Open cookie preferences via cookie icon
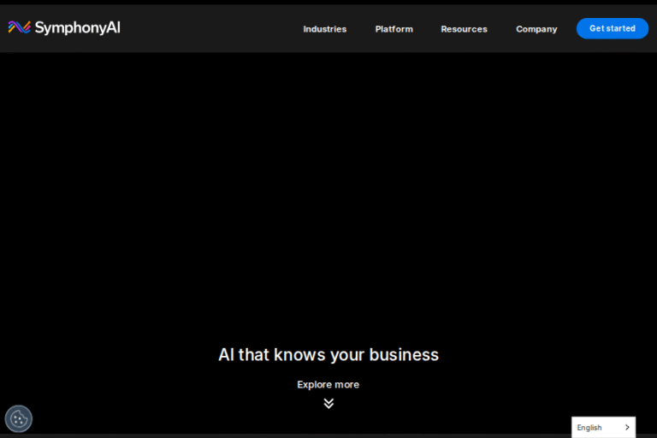This screenshot has width=657, height=438. (19, 418)
